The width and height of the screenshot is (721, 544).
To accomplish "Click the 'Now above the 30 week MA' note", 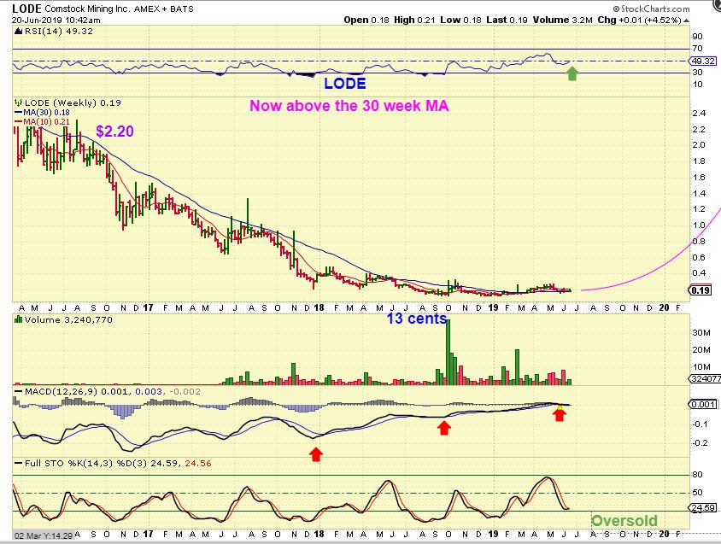I will click(x=349, y=106).
